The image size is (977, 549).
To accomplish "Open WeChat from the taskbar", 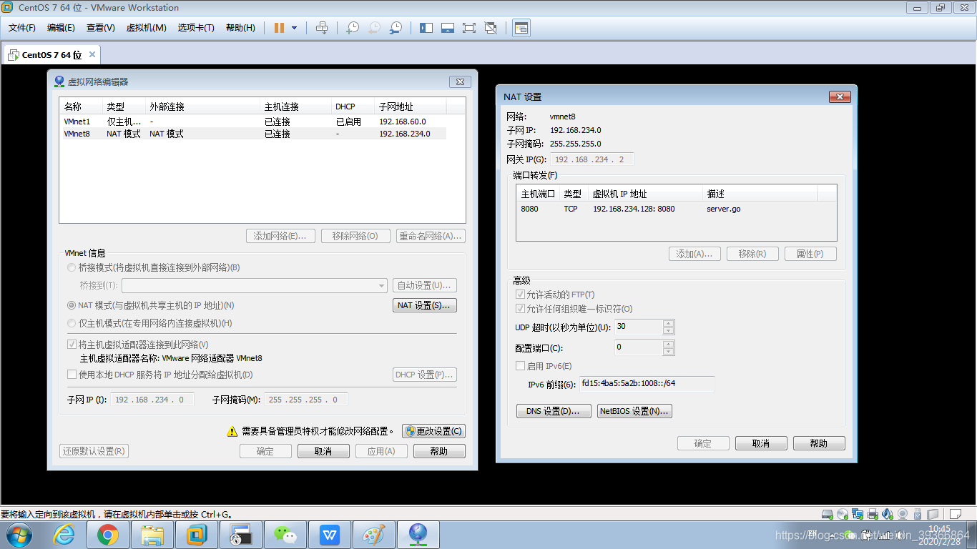I will (x=285, y=535).
